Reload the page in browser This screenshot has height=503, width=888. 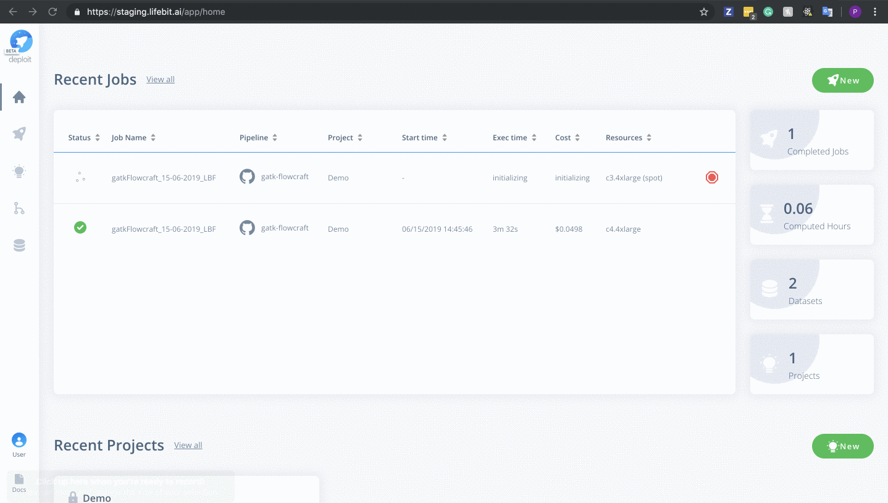52,12
